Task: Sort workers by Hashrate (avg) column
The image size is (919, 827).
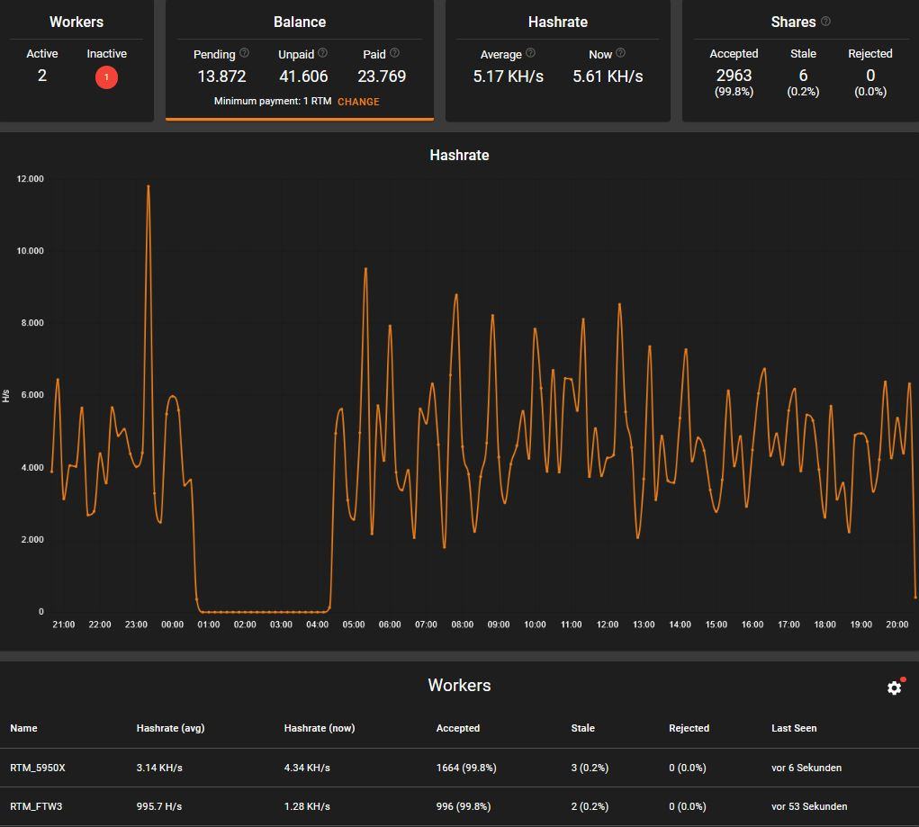Action: [170, 728]
